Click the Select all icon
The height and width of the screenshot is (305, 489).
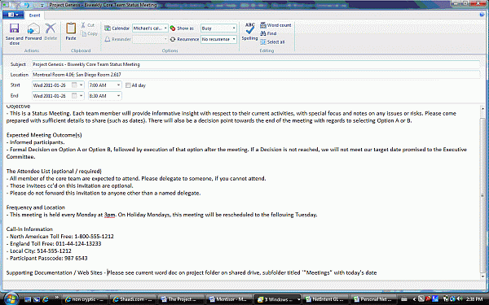263,41
